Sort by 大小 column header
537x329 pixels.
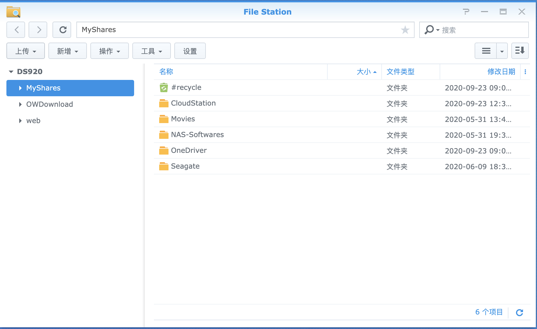355,72
